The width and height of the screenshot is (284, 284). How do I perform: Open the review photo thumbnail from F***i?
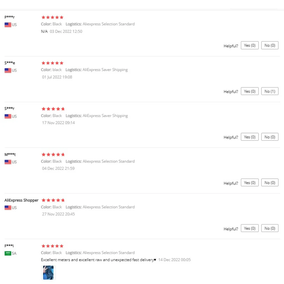click(48, 273)
